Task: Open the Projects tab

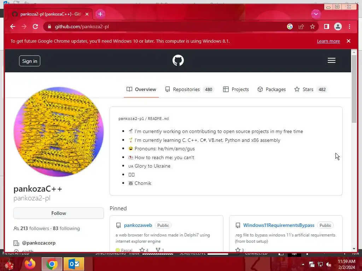Action: (x=236, y=89)
